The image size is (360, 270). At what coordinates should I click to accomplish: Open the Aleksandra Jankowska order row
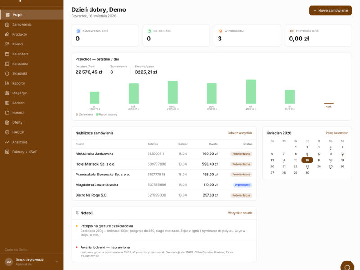[164, 154]
